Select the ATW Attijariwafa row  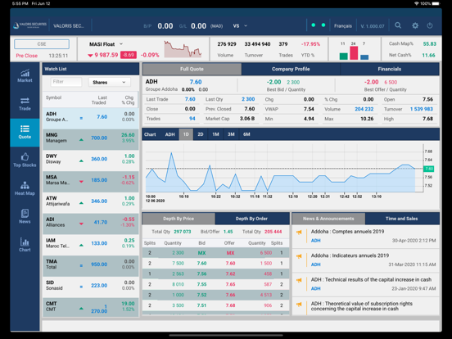click(91, 202)
